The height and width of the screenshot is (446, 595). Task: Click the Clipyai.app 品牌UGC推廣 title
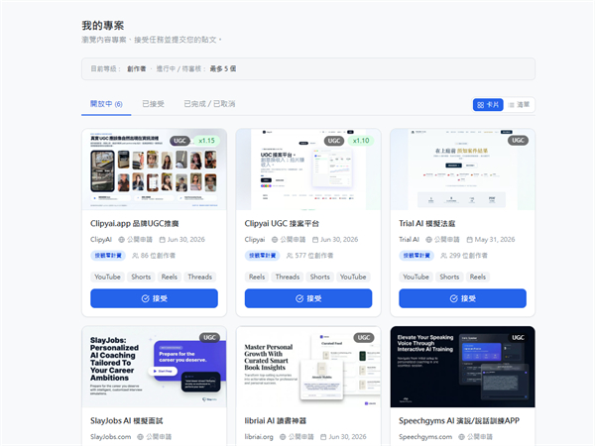pos(134,223)
